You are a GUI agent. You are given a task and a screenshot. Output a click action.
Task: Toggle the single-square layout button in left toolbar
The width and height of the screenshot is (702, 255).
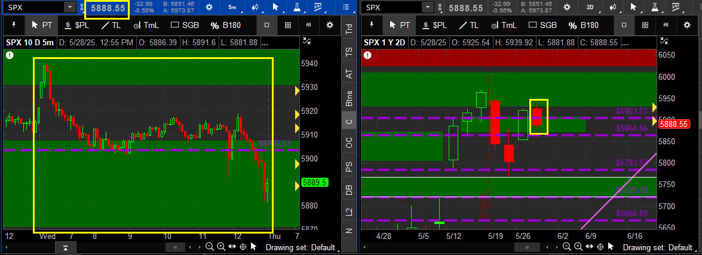coord(267,25)
